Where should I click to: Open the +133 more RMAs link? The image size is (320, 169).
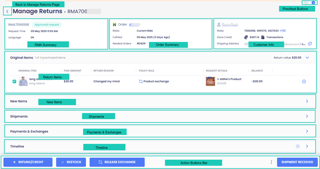pos(283,31)
